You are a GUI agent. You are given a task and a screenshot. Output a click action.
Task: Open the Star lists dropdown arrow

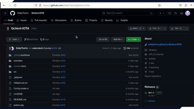click(186, 29)
